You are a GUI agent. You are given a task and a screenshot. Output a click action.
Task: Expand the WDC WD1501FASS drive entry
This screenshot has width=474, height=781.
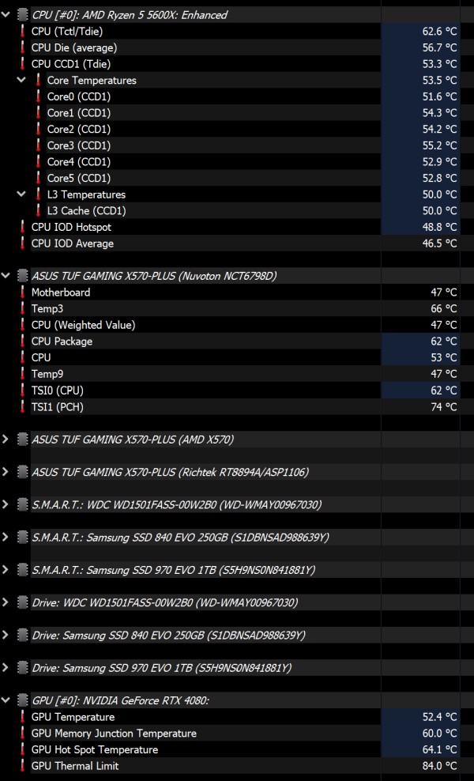(7, 602)
